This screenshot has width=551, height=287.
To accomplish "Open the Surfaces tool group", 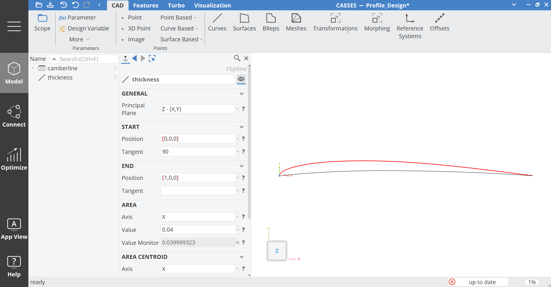I will (245, 23).
